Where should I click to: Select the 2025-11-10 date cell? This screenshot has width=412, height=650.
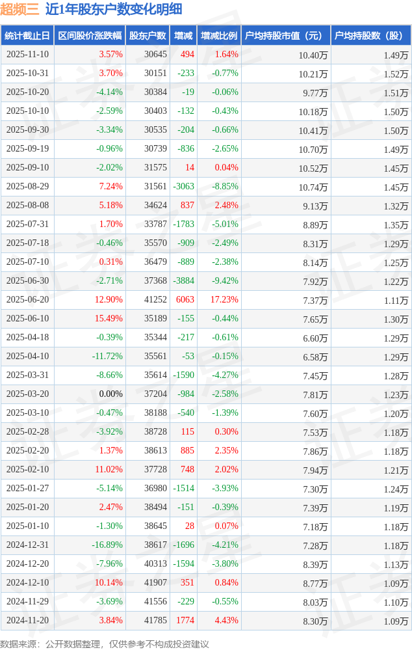(27, 55)
